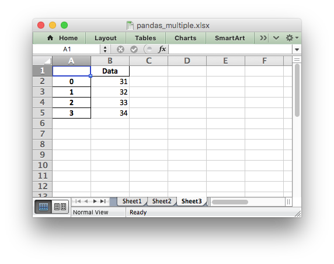Switch to Page Layout View icon
Screen dimensions: 334x264
tap(60, 207)
